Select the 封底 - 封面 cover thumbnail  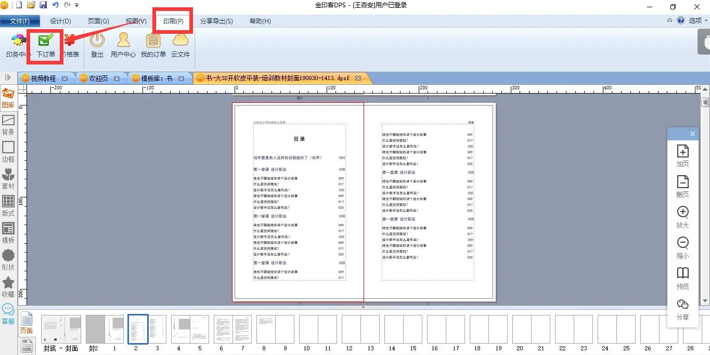tap(61, 329)
